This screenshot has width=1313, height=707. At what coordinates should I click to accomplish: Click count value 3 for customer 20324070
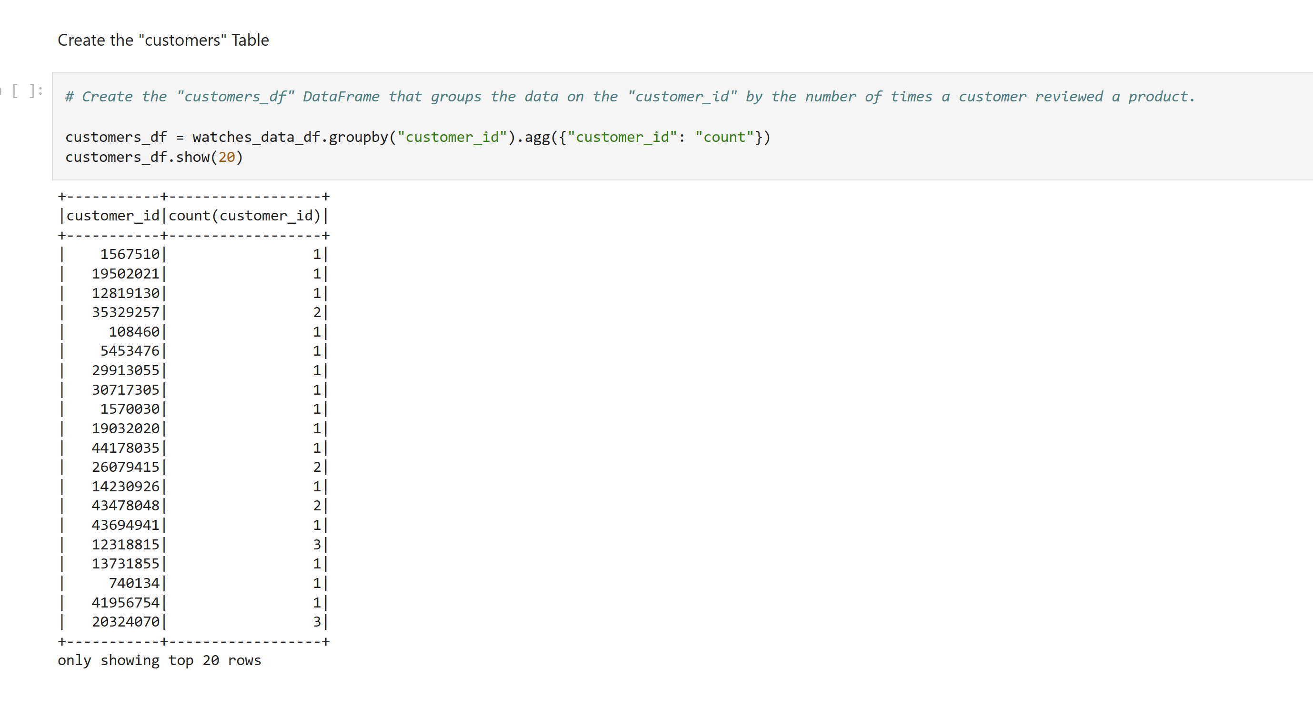click(317, 622)
